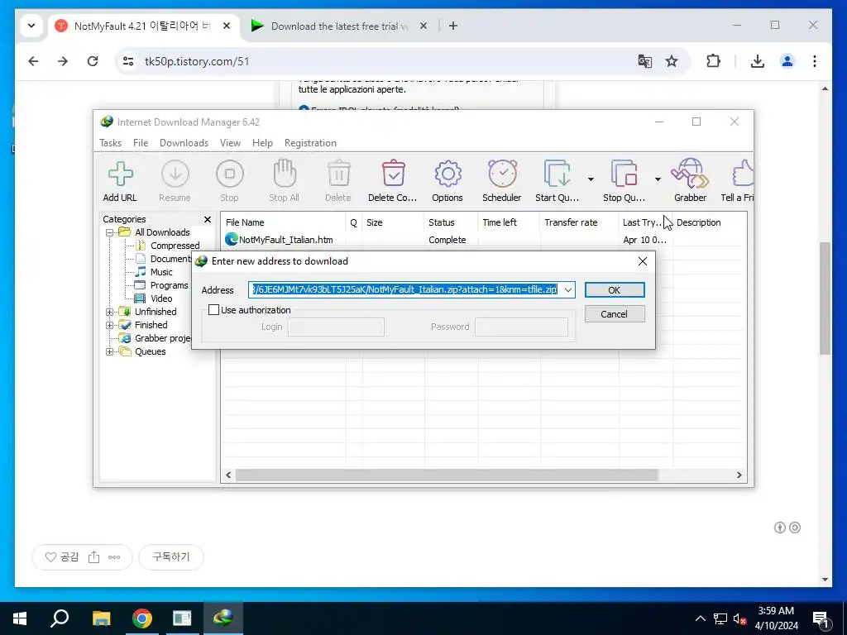Viewport: 847px width, 635px height.
Task: Click the Google Translate icon in address bar
Action: 645,61
